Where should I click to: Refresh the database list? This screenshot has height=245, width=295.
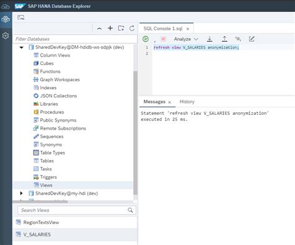point(132,29)
